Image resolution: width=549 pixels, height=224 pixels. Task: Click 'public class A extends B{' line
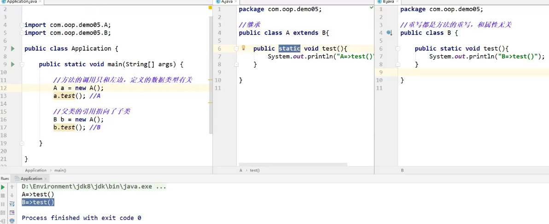click(284, 33)
